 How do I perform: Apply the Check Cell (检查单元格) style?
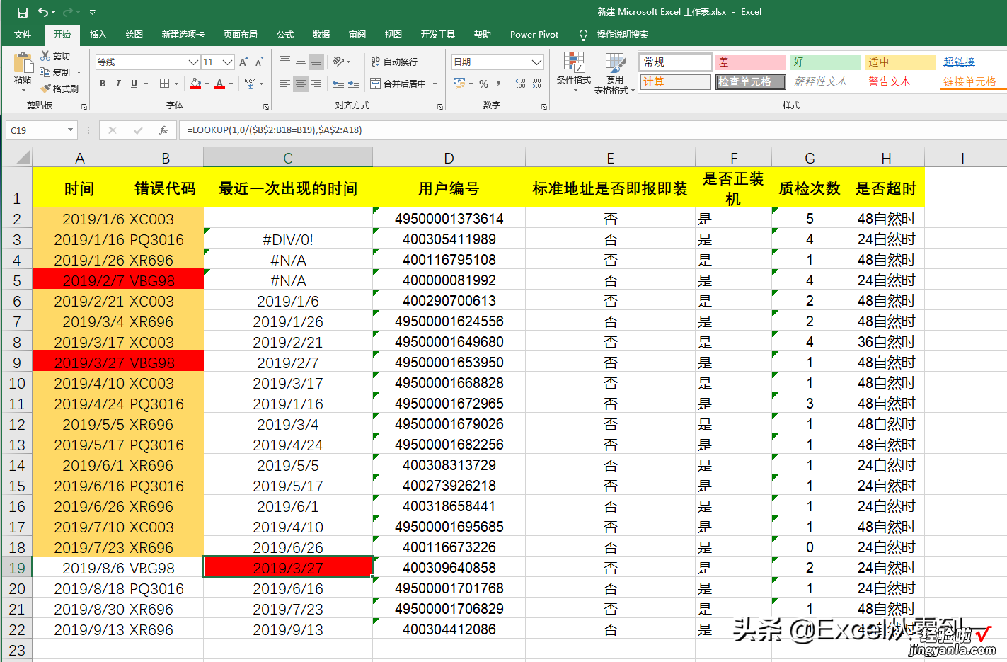[750, 82]
